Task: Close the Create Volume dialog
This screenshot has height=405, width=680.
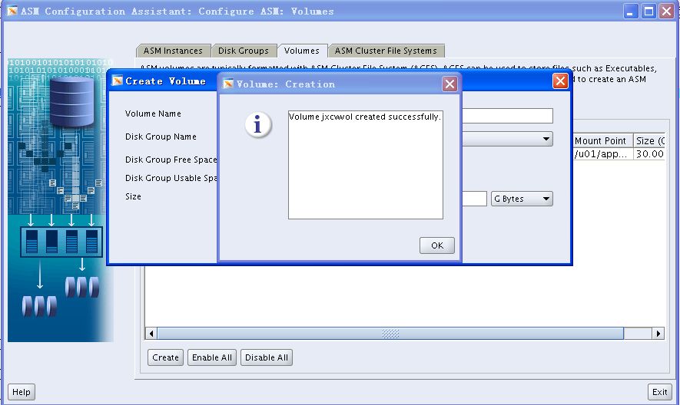Action: [x=560, y=81]
